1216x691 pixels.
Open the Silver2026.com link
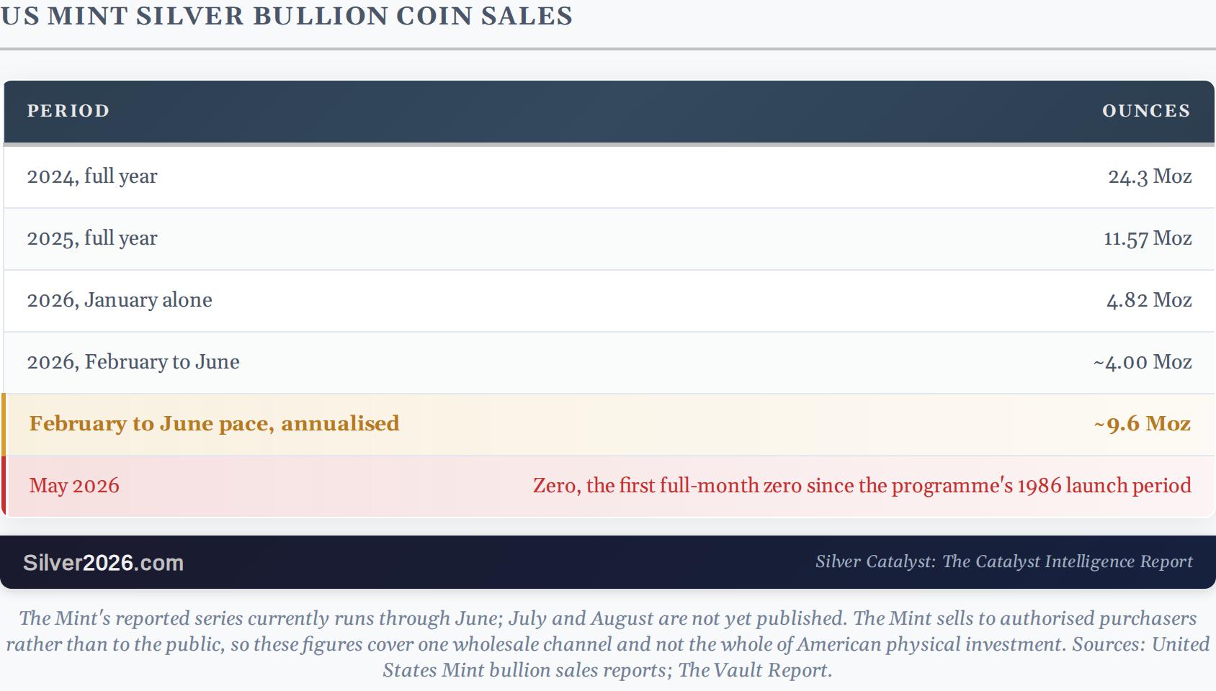103,563
